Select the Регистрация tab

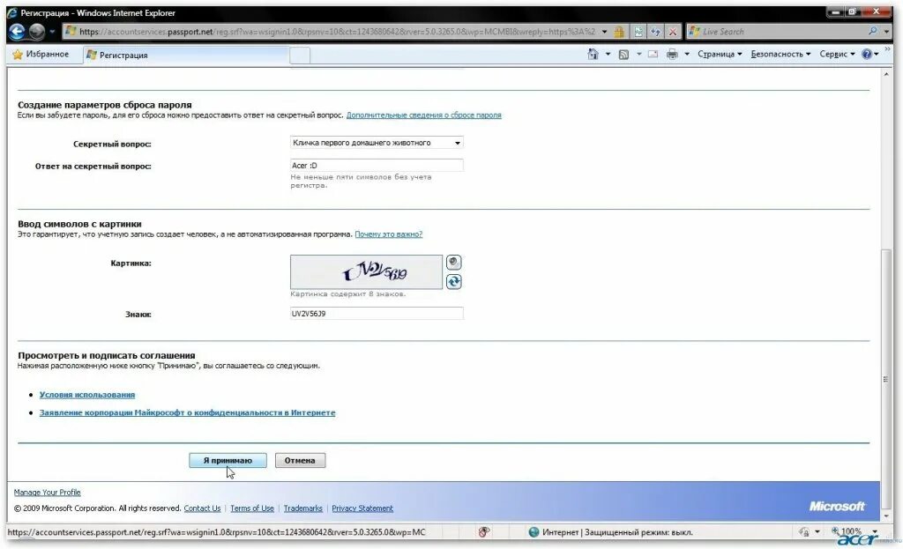[185, 55]
